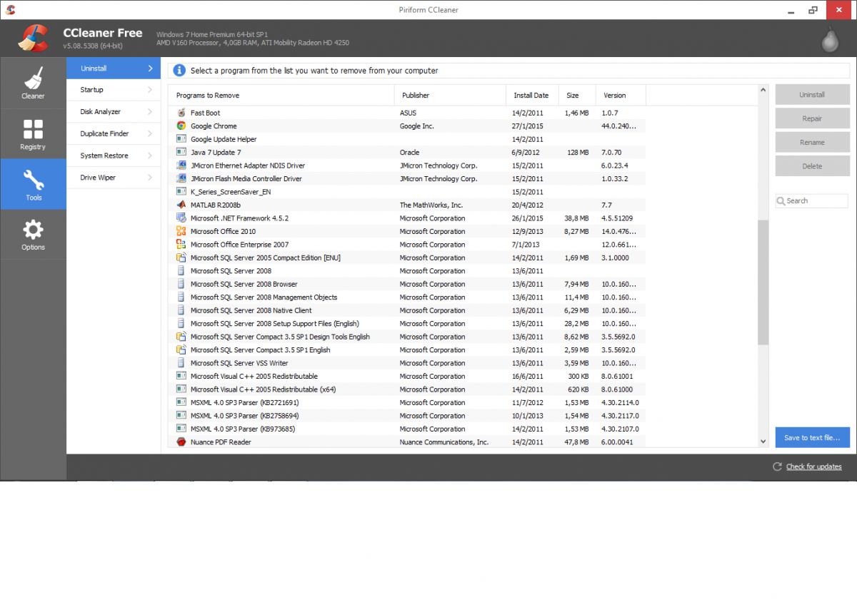
Task: Sort by Version column header
Action: [x=621, y=95]
